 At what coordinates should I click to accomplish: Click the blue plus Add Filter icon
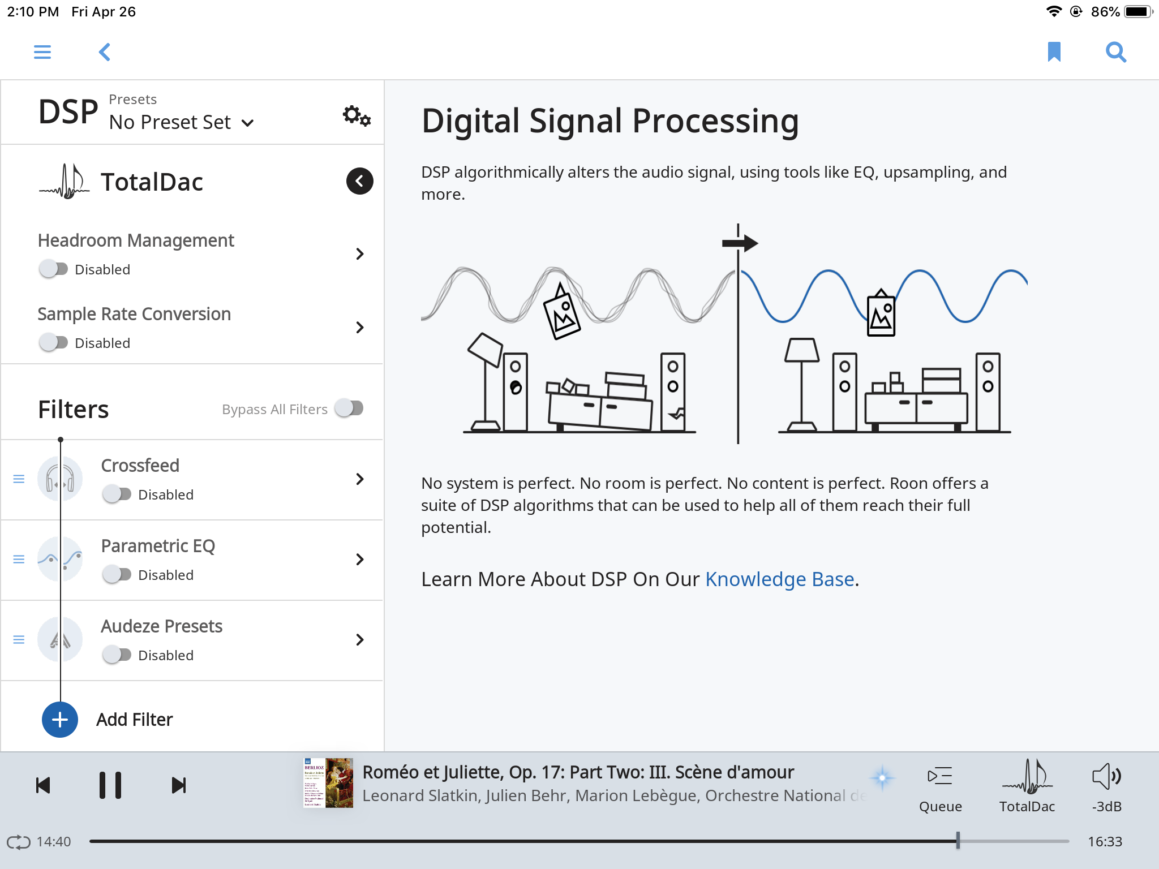[x=60, y=720]
